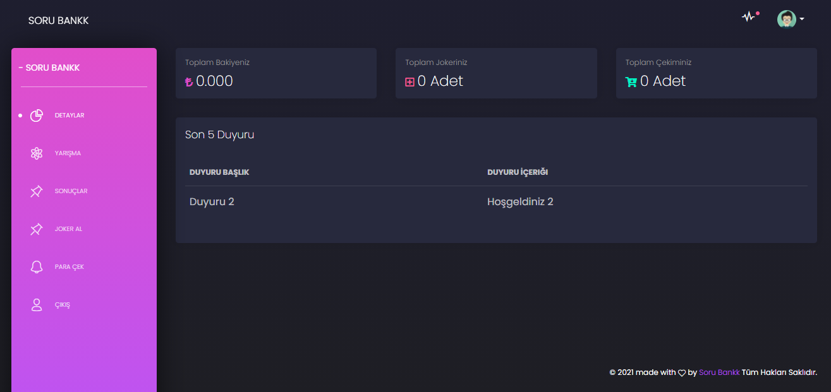Select the JOKER AL menu label
The width and height of the screenshot is (831, 392).
coord(68,229)
